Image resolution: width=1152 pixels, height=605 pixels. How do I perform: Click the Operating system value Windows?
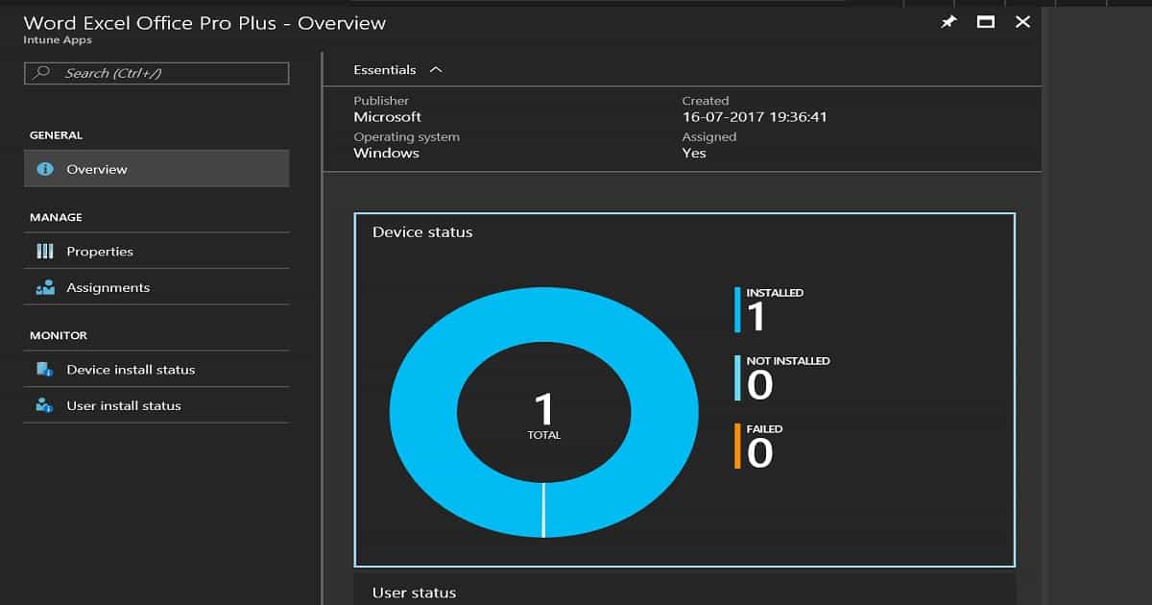(386, 153)
